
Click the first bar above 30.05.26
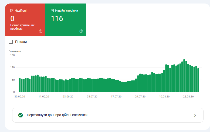click(x=20, y=85)
